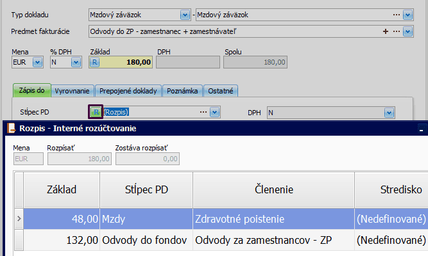Screen dimensions: 428x256
Task: Open the ellipsis lookup for Predmet fakturácie
Action: [x=396, y=31]
